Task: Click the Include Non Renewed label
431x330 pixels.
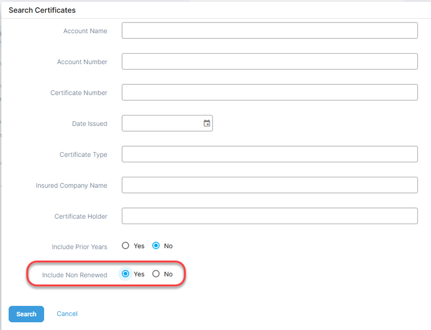Action: pos(75,275)
